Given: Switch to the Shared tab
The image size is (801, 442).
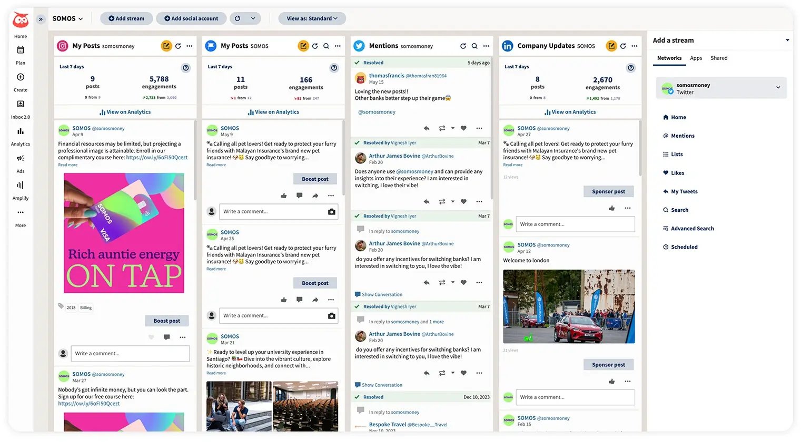Looking at the screenshot, I should (x=718, y=58).
